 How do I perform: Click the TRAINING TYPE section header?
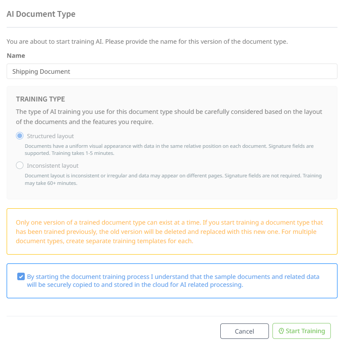pos(41,99)
